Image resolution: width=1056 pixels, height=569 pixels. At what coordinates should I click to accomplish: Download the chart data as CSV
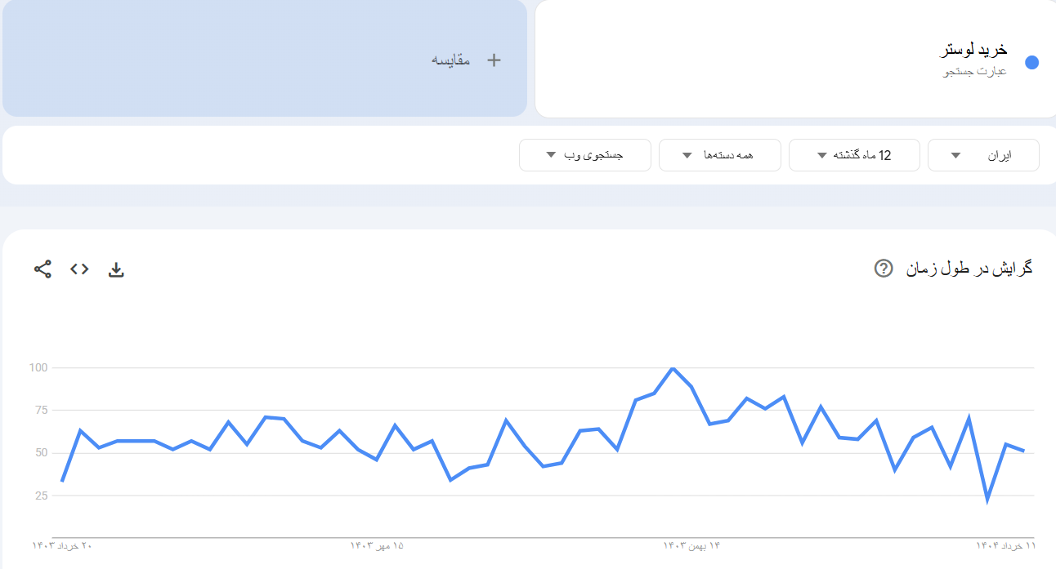[x=116, y=270]
